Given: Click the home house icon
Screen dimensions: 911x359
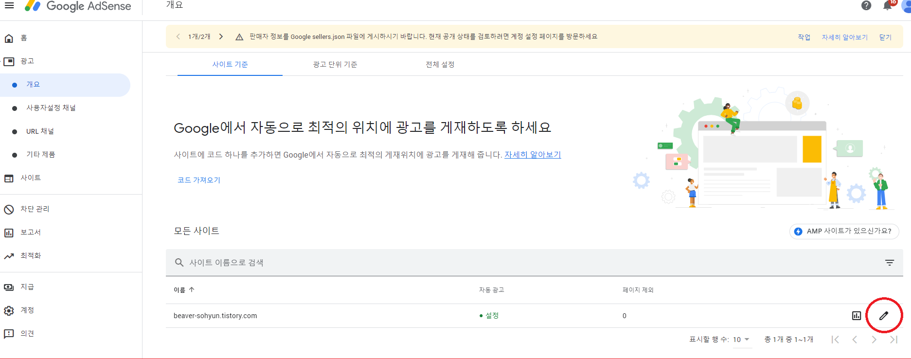Looking at the screenshot, I should [x=9, y=38].
